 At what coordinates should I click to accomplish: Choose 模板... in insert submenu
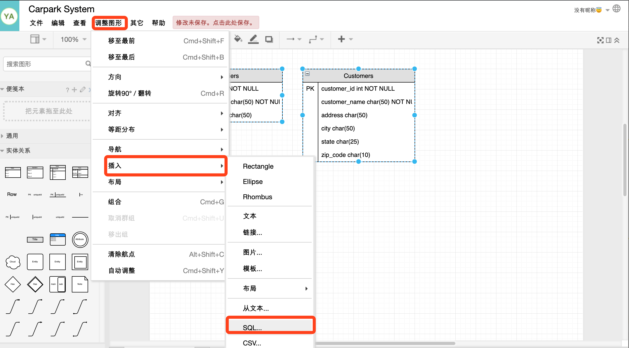point(270,269)
